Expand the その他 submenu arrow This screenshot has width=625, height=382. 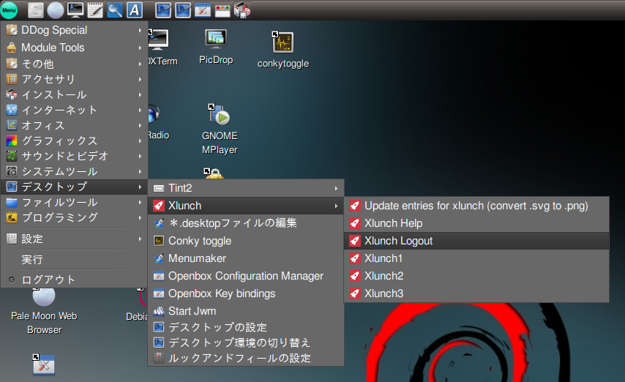click(140, 64)
